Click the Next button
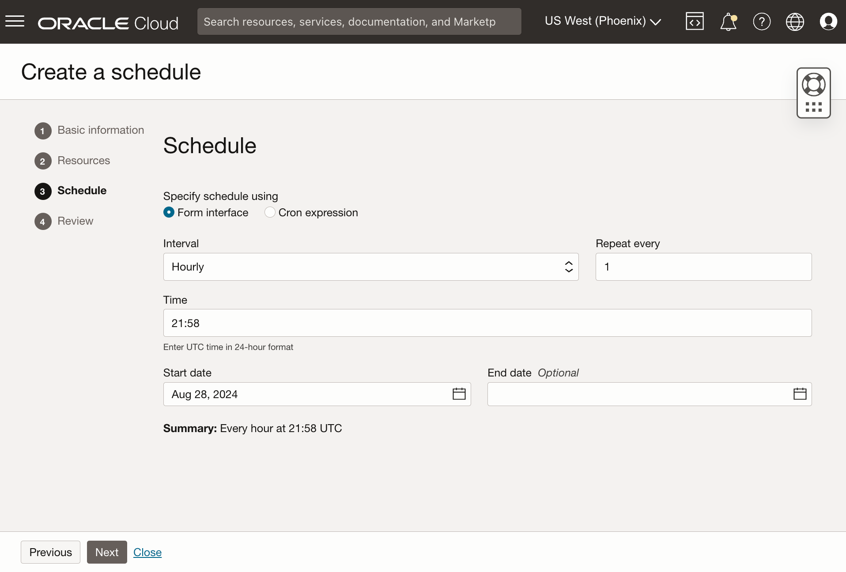The width and height of the screenshot is (846, 572). (107, 552)
